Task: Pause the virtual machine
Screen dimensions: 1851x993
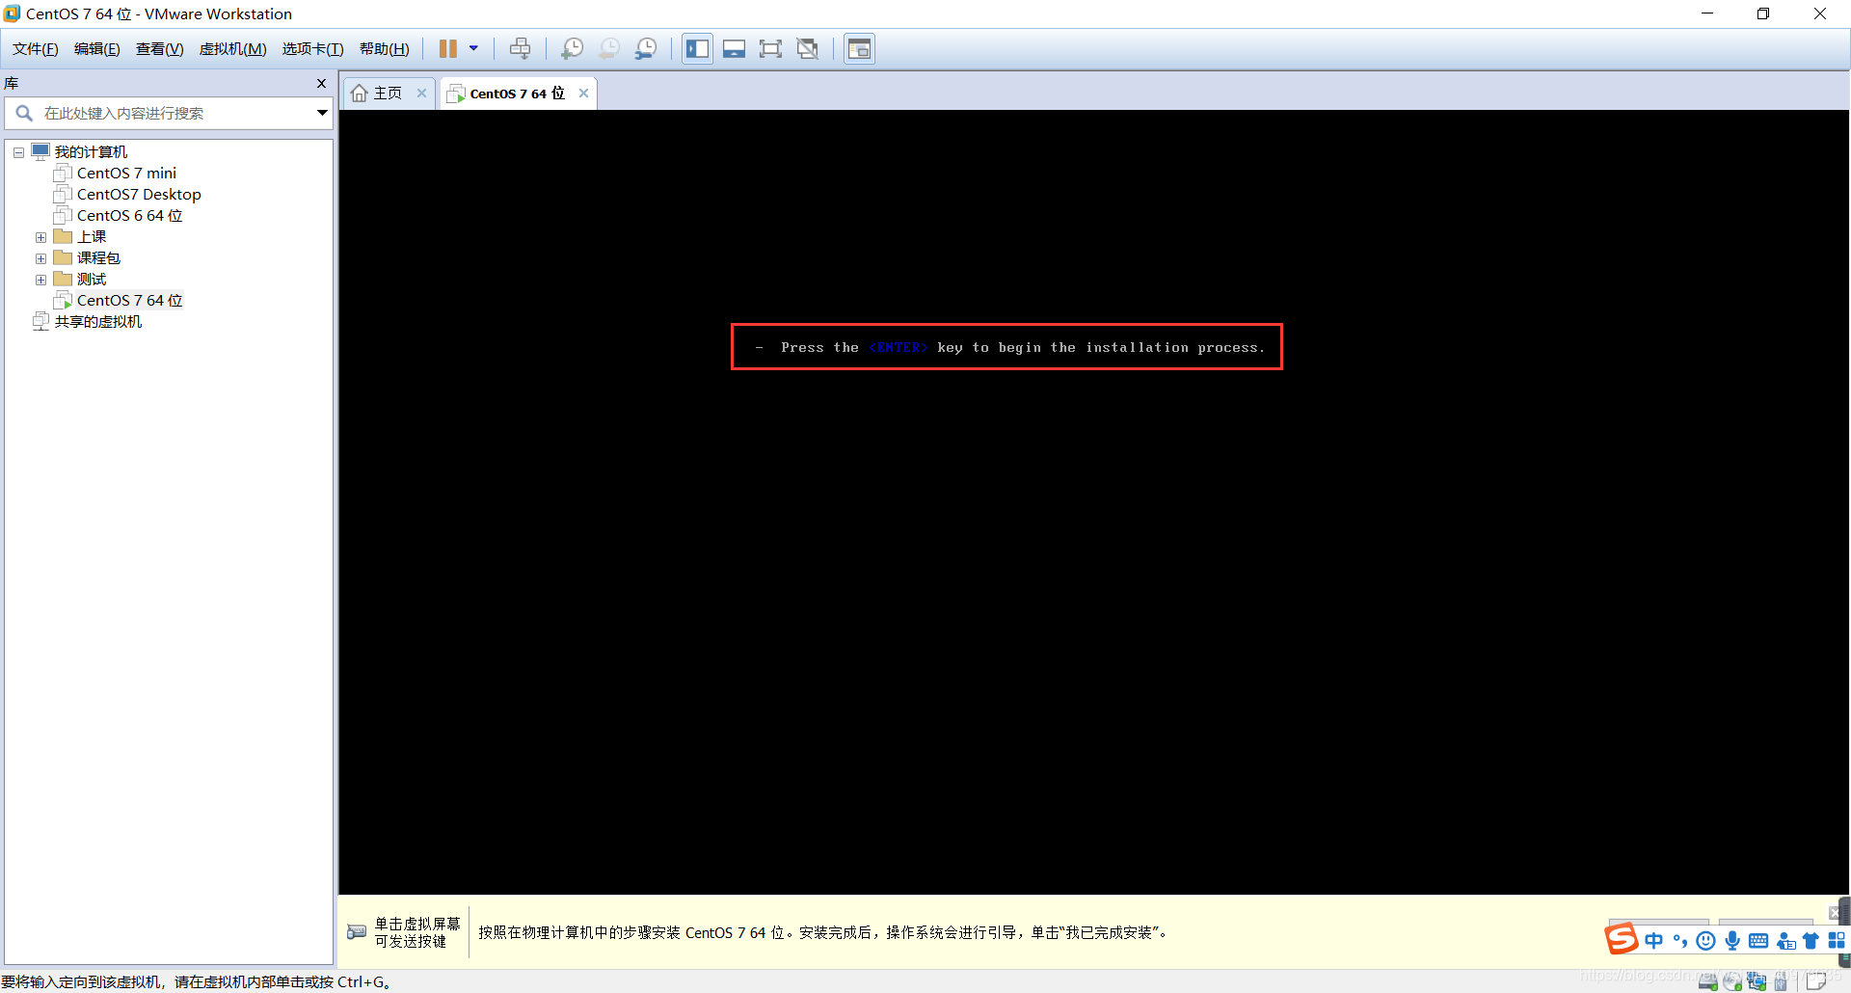Action: (x=448, y=48)
